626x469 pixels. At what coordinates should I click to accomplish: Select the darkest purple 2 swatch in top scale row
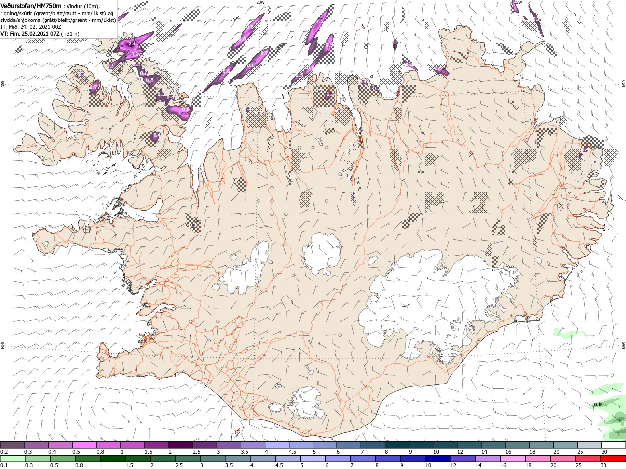coord(180,445)
